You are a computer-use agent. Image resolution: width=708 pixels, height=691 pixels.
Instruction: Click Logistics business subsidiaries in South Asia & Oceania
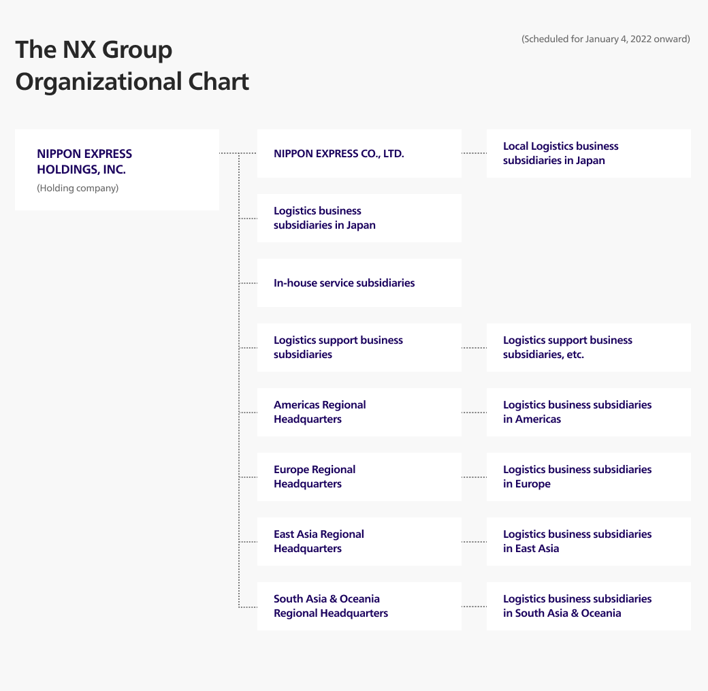tap(588, 607)
